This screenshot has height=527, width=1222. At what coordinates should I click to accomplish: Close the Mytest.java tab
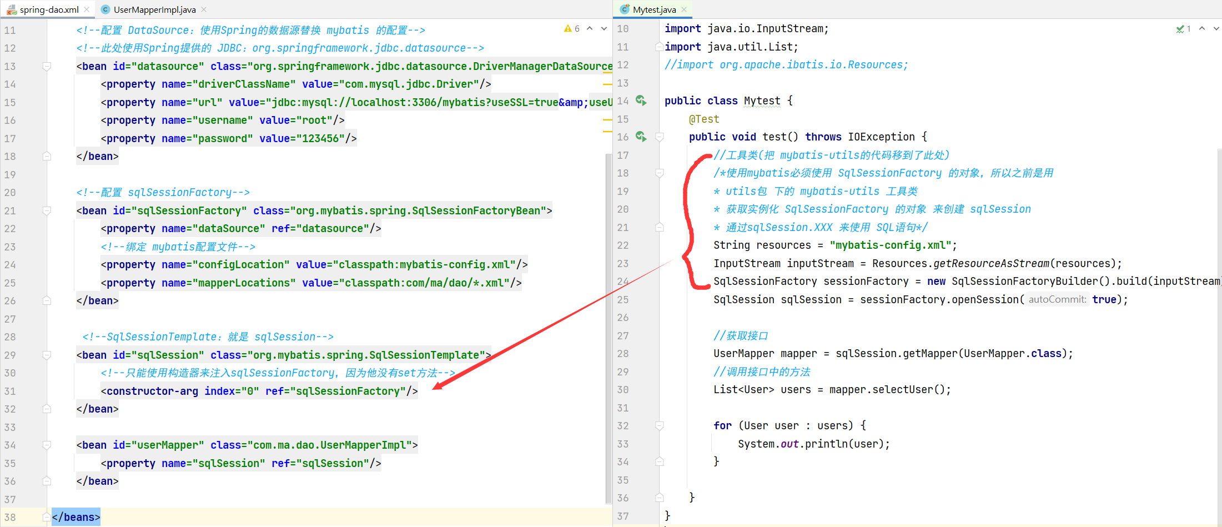(684, 9)
